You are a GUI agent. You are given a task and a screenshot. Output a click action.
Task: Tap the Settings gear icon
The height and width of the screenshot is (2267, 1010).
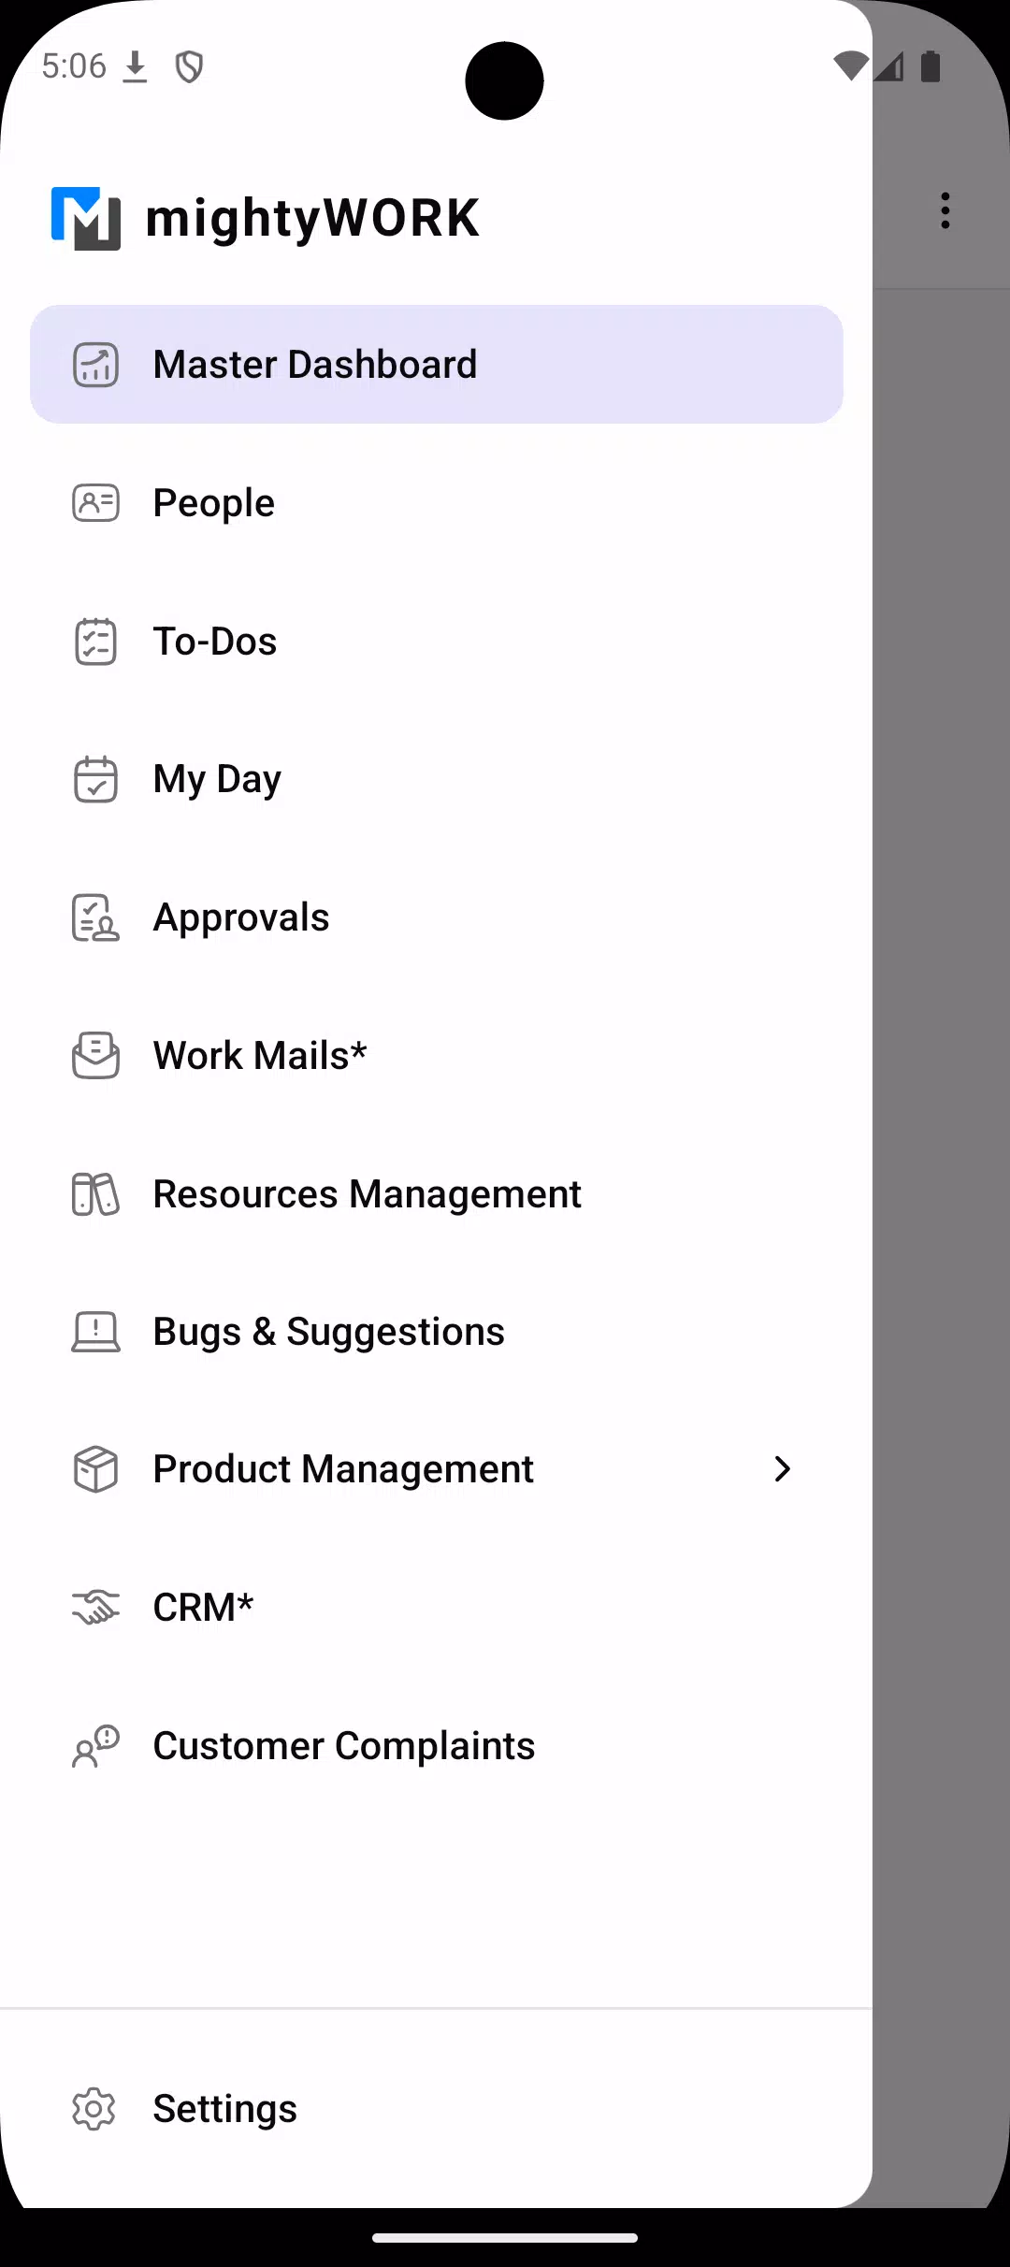pos(94,2108)
